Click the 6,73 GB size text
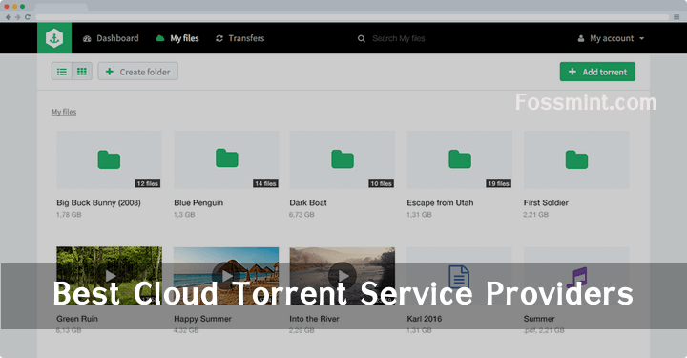Image resolution: width=687 pixels, height=358 pixels. (x=302, y=215)
